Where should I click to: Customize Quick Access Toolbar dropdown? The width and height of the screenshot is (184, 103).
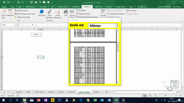coord(52,2)
